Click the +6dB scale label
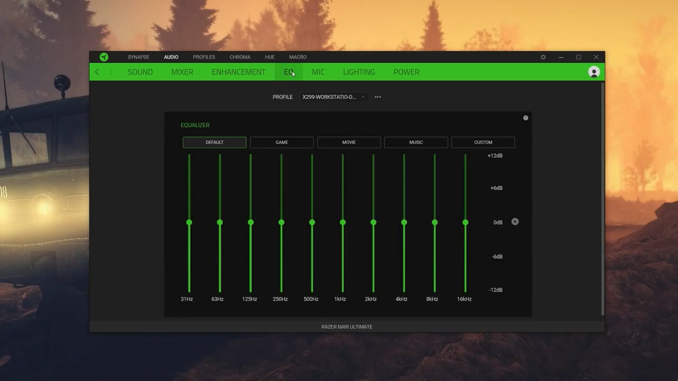Viewport: 678px width, 381px height. tap(496, 188)
